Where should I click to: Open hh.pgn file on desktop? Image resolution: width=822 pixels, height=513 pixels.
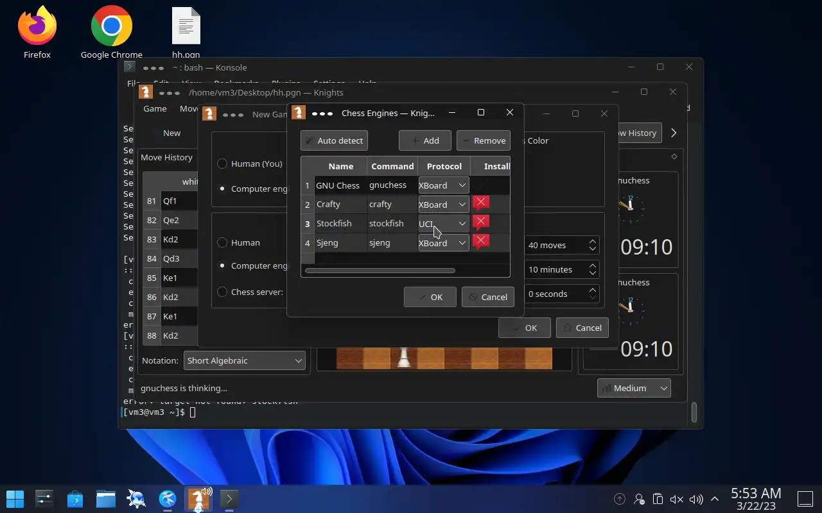(x=186, y=32)
